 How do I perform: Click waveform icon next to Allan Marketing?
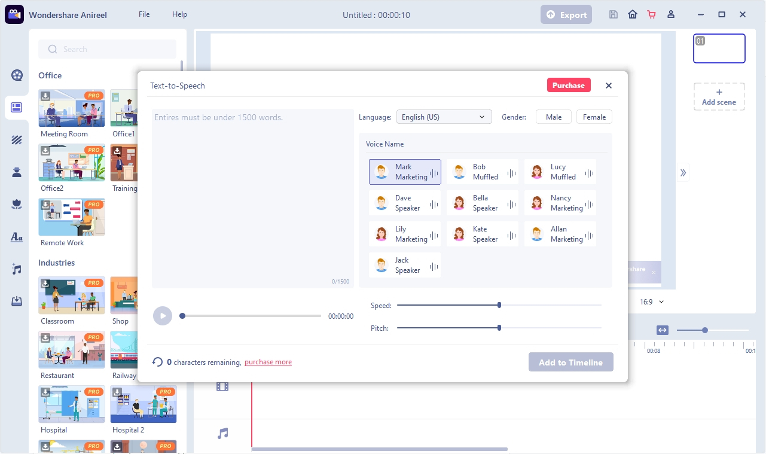590,234
